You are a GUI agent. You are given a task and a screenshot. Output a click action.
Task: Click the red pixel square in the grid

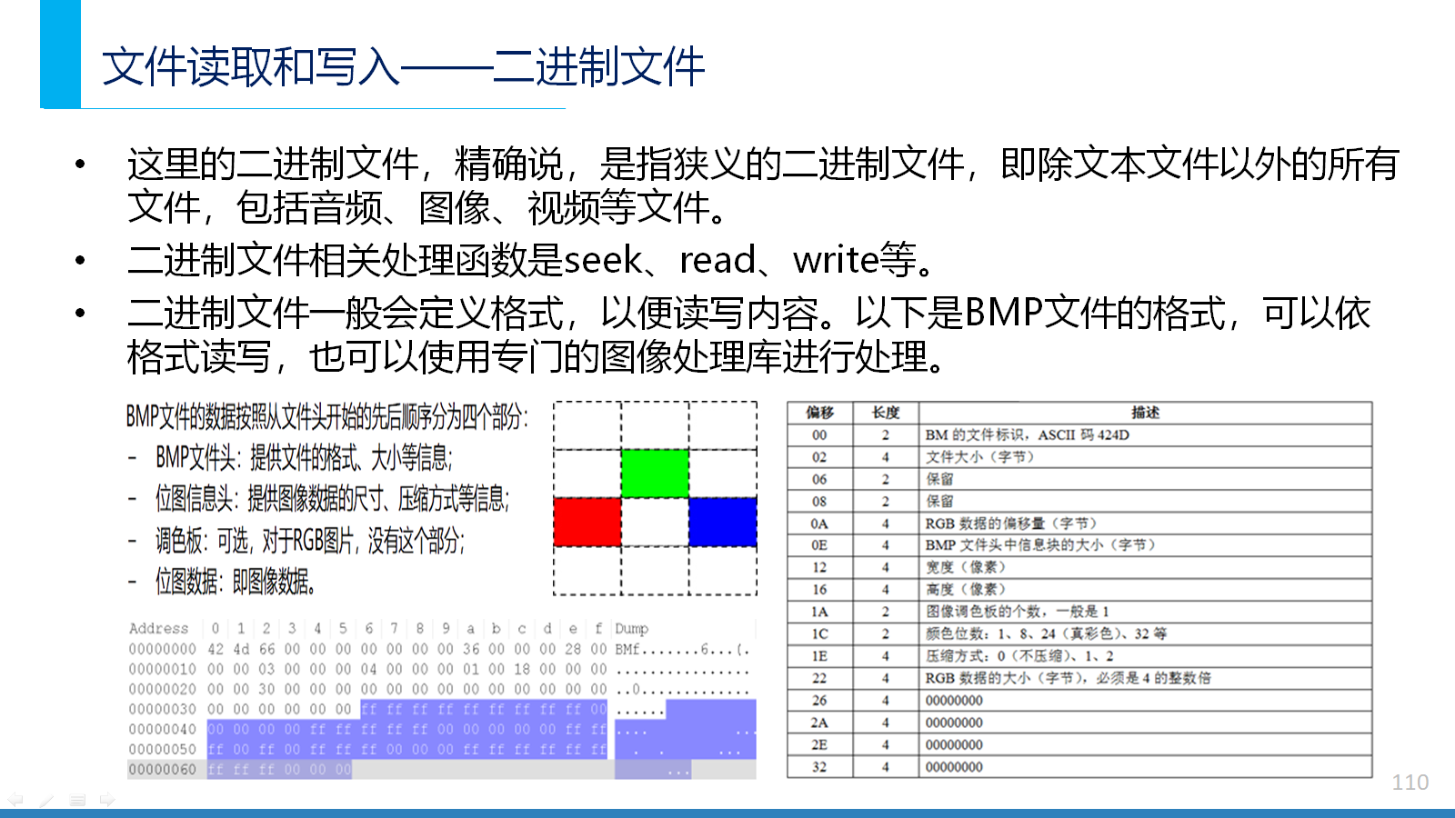587,522
